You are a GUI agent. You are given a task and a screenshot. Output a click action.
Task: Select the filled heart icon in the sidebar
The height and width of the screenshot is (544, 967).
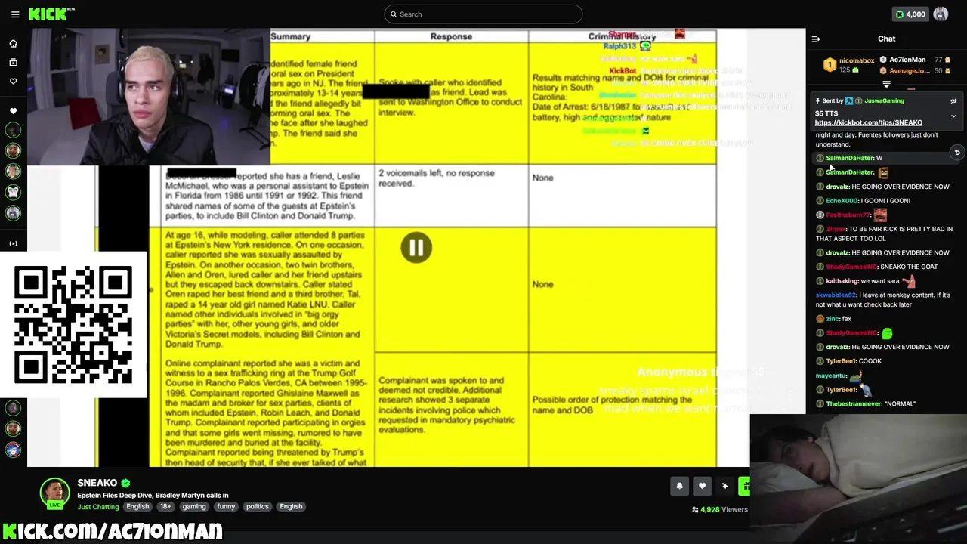coord(13,111)
